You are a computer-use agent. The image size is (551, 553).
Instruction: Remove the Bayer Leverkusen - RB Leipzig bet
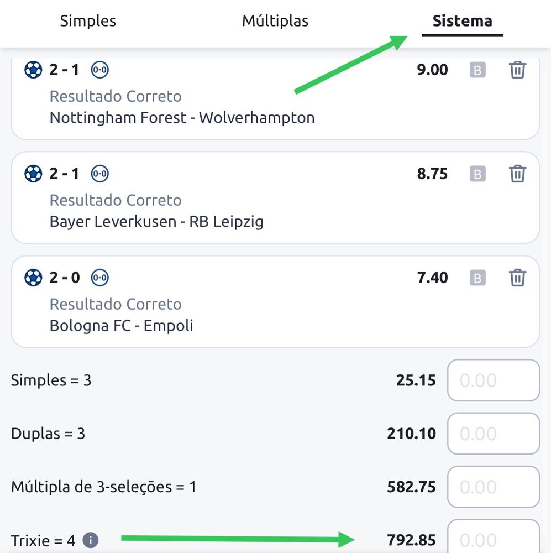click(517, 174)
